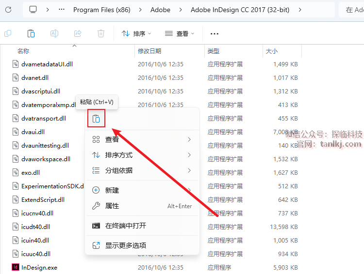Viewport: 364px width, 274px height.
Task: Expand the 查看 submenu in context menu
Action: click(x=142, y=139)
